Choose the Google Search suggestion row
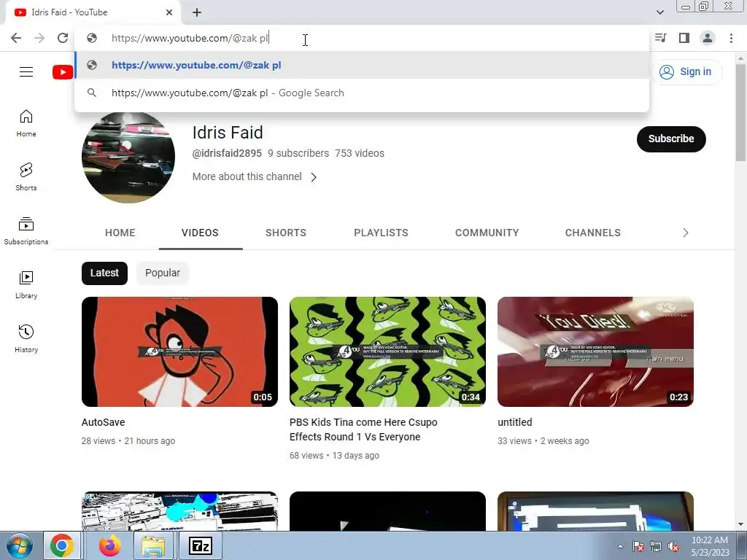 coord(362,93)
